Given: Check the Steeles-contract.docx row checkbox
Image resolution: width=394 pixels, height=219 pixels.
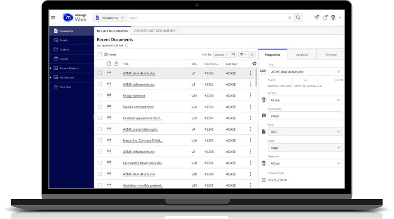Looking at the screenshot, I should tap(100, 107).
